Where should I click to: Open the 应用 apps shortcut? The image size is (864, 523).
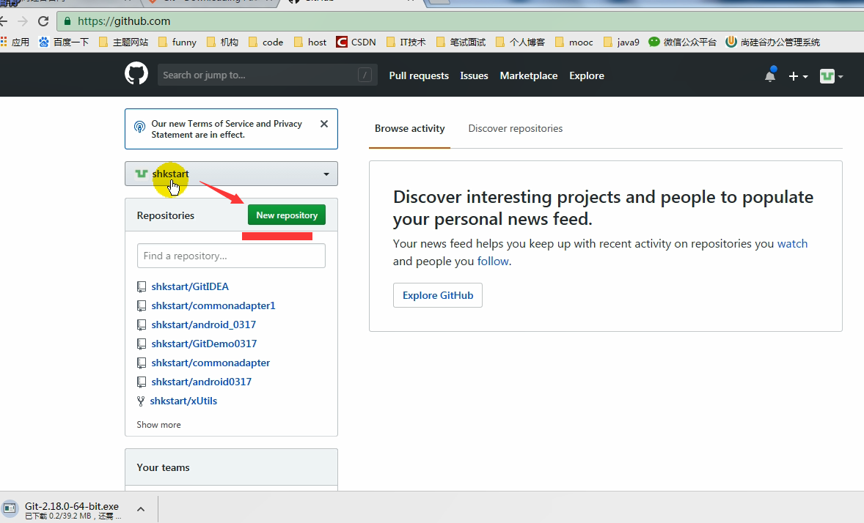point(15,42)
